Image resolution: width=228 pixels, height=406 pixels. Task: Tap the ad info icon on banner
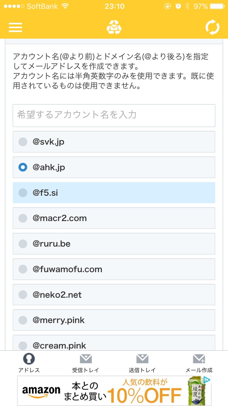tap(207, 380)
